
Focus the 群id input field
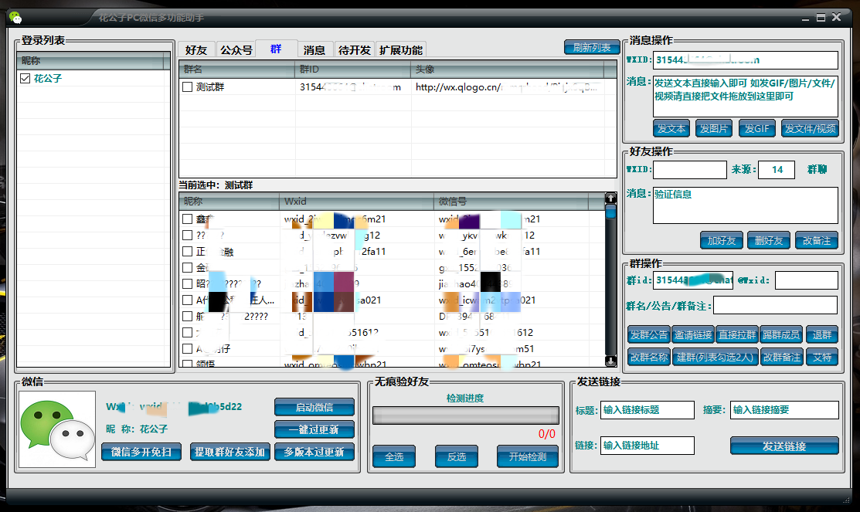pyautogui.click(x=694, y=280)
